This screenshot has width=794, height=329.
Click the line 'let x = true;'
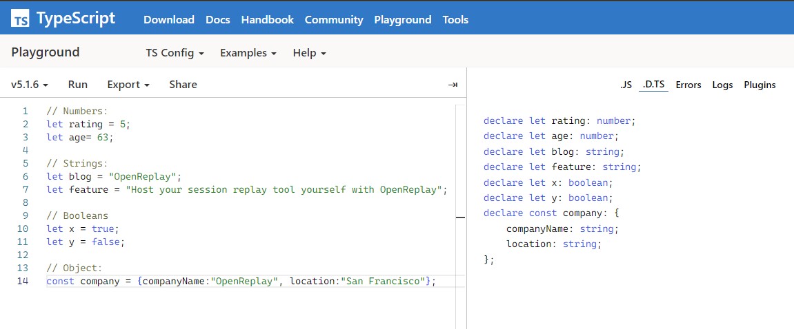click(83, 229)
